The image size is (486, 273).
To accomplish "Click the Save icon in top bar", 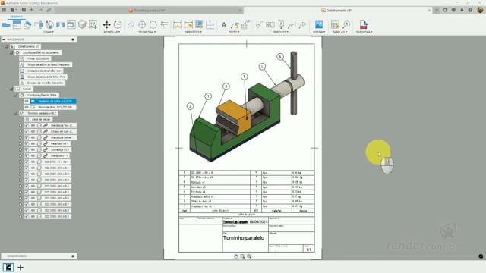I will click(24, 10).
